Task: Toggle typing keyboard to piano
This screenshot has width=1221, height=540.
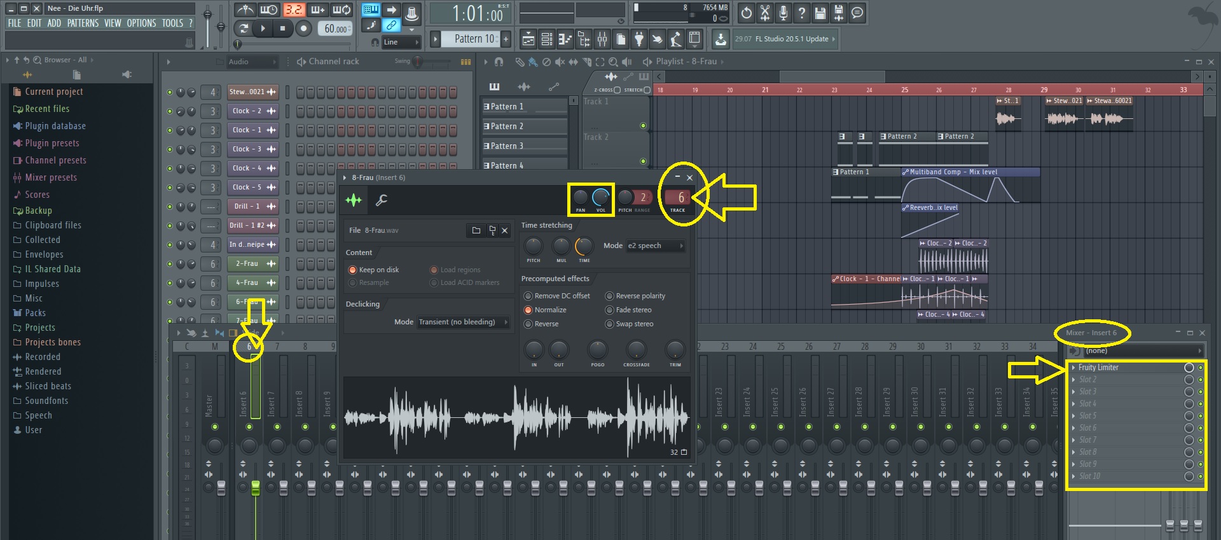Action: 371,10
